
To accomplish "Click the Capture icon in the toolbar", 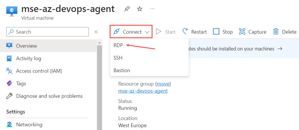I will pos(242,31).
